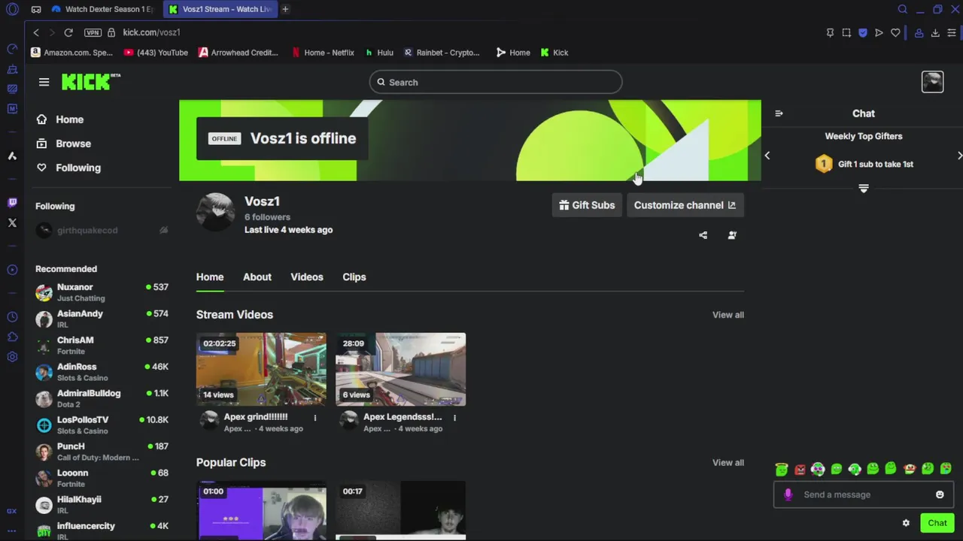Open the Apex grind!!!!!!! video thumbnail

(261, 369)
